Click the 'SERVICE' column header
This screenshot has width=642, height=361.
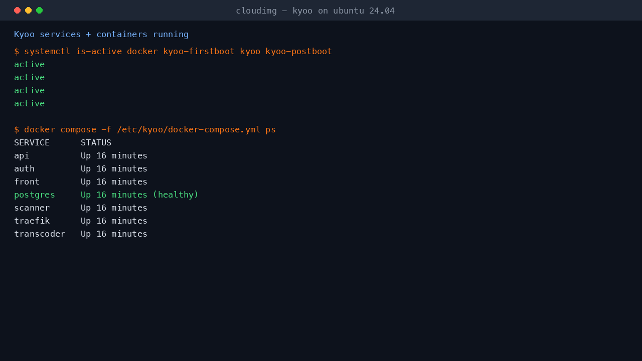32,142
